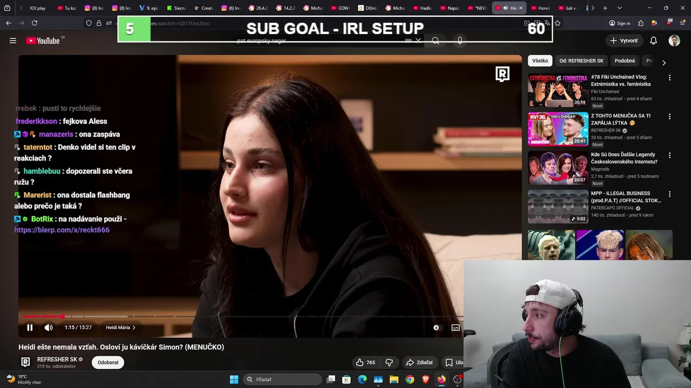List all tabs with the dropdown arrow
Screen dimensions: 691x388
[x=619, y=8]
